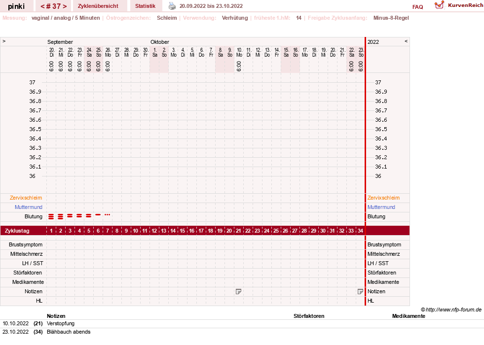Click the 'Verstopfung' note entry

pyautogui.click(x=61, y=323)
